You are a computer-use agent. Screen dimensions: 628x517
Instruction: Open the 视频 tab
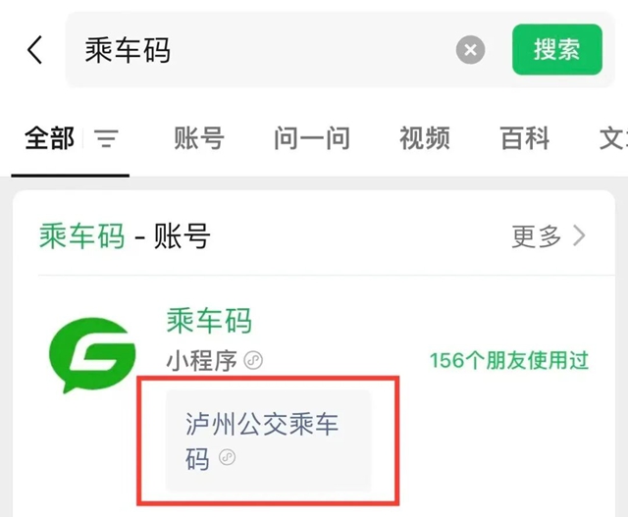click(x=425, y=138)
